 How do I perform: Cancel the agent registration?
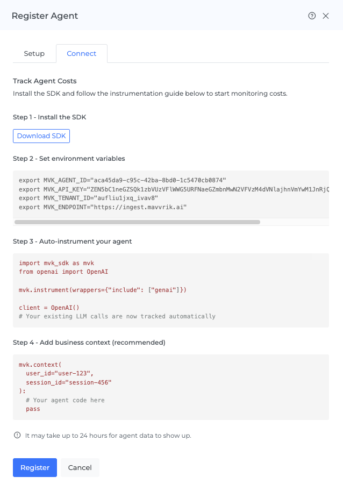tap(80, 467)
